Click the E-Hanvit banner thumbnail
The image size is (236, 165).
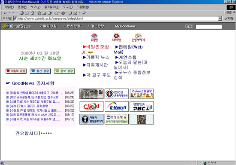pyautogui.click(x=117, y=107)
